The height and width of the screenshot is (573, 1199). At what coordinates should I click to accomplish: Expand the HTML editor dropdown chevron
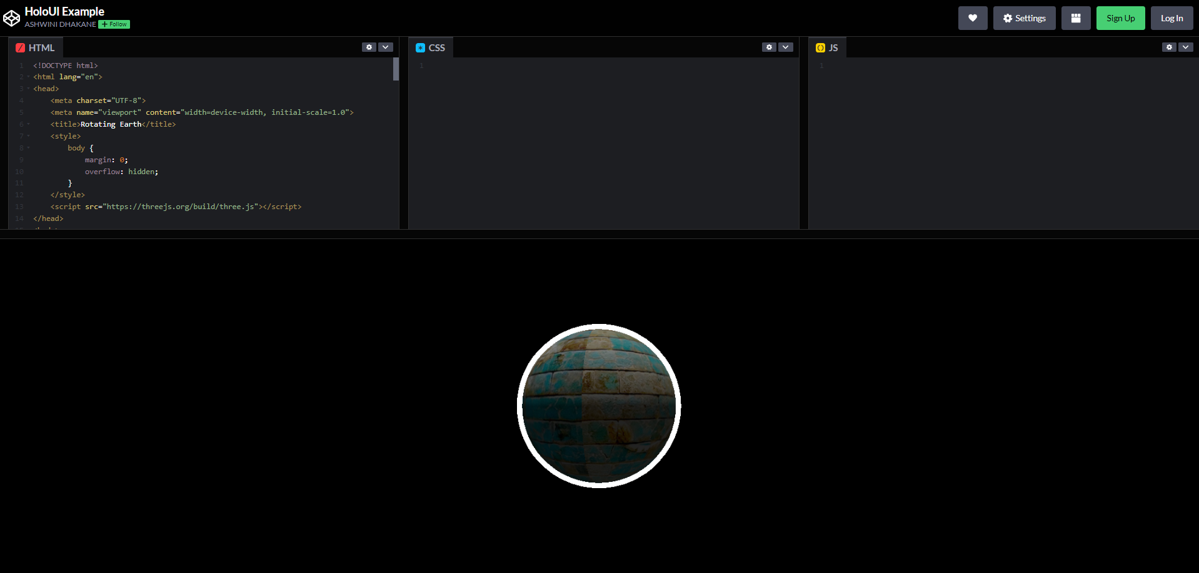tap(386, 47)
